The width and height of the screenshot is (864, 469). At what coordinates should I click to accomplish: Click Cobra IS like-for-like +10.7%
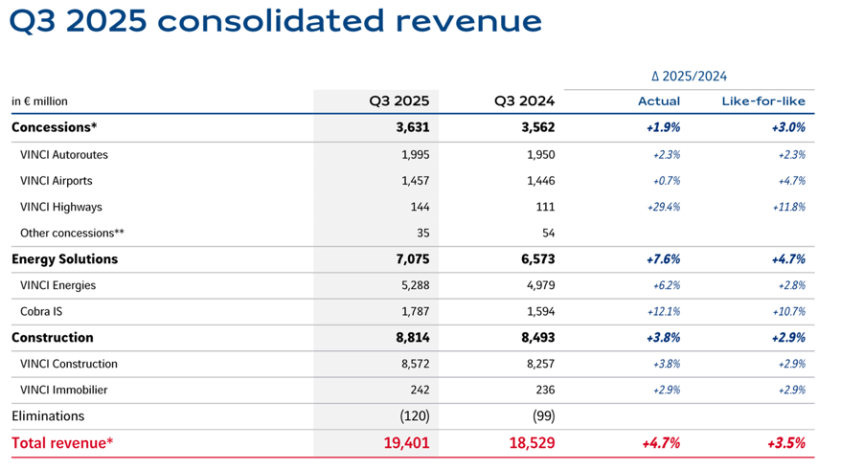789,312
